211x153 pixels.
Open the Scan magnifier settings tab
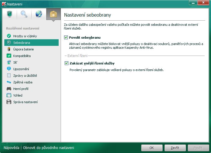click(x=24, y=14)
